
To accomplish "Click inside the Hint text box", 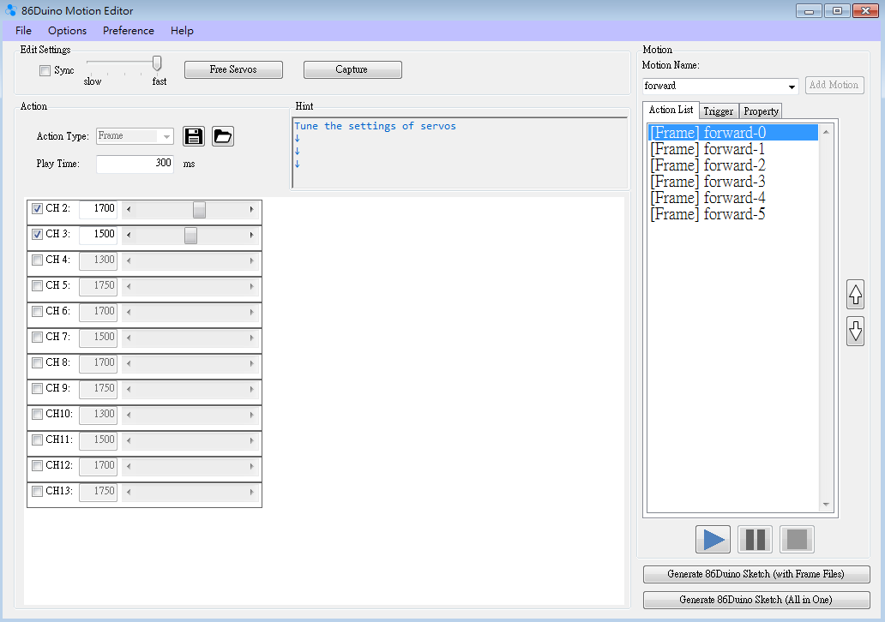I will [x=460, y=153].
